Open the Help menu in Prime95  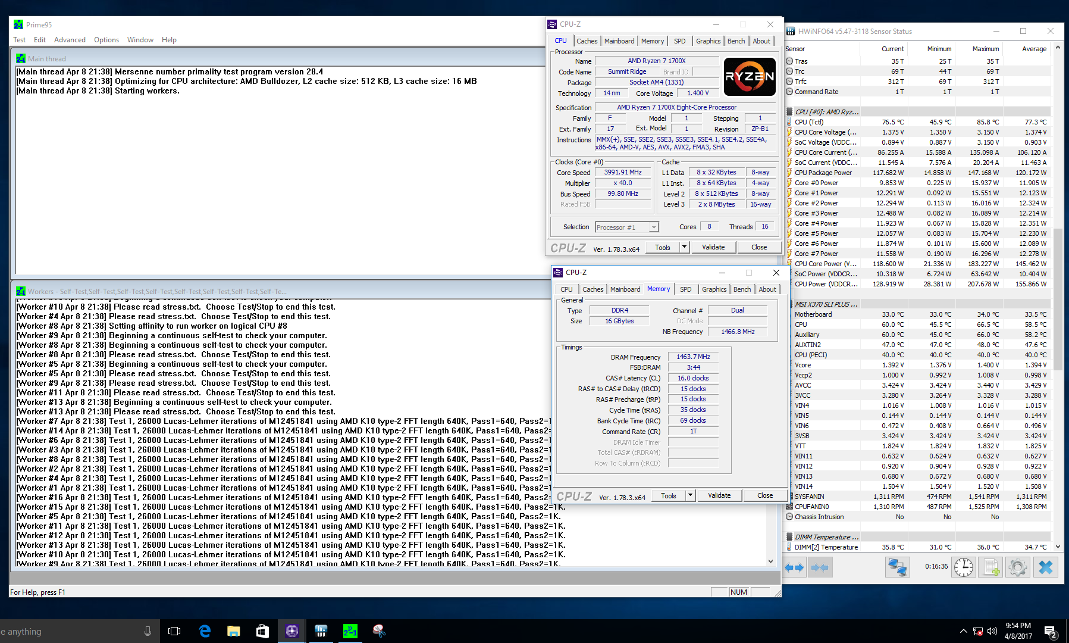point(169,40)
